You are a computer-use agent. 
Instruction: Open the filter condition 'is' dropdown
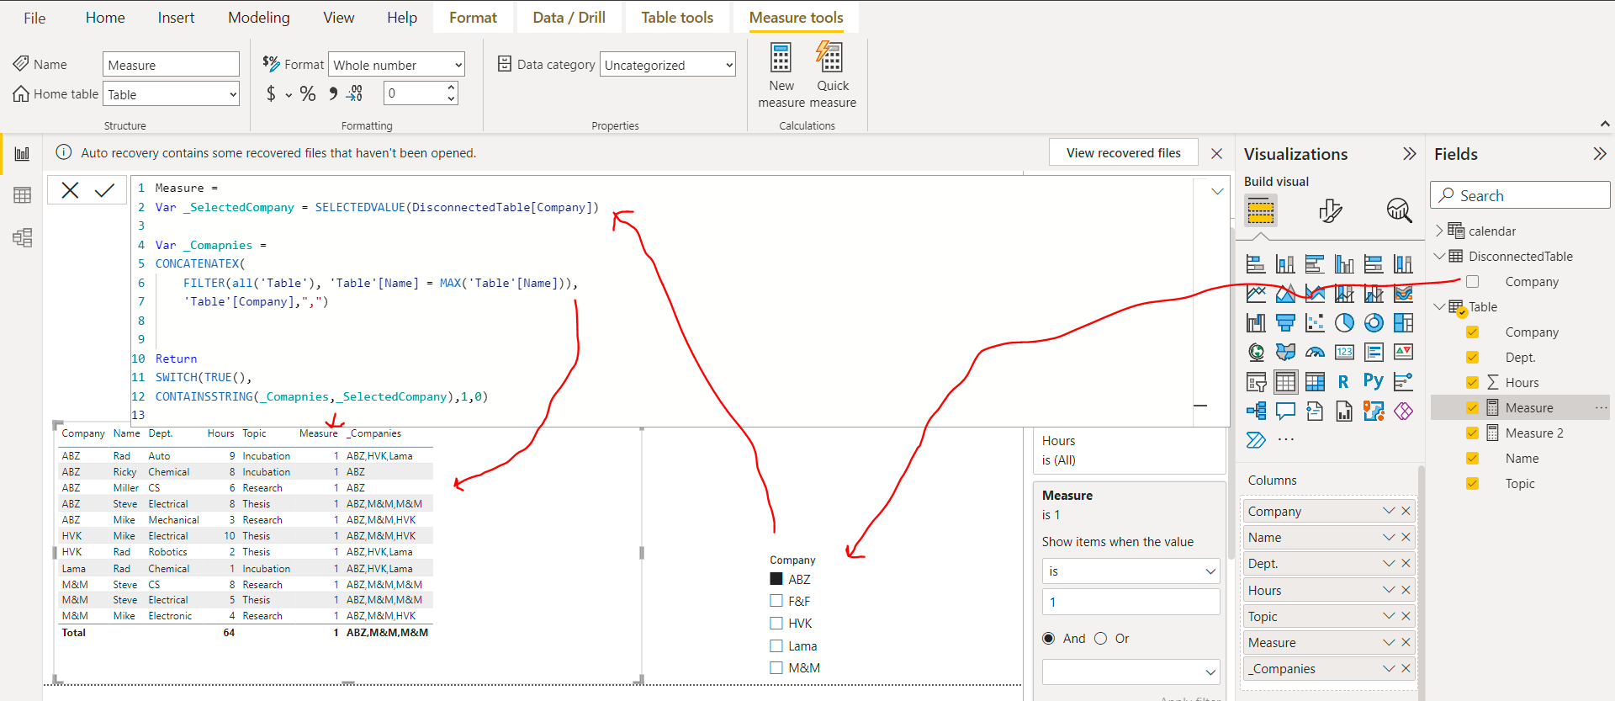1130,571
